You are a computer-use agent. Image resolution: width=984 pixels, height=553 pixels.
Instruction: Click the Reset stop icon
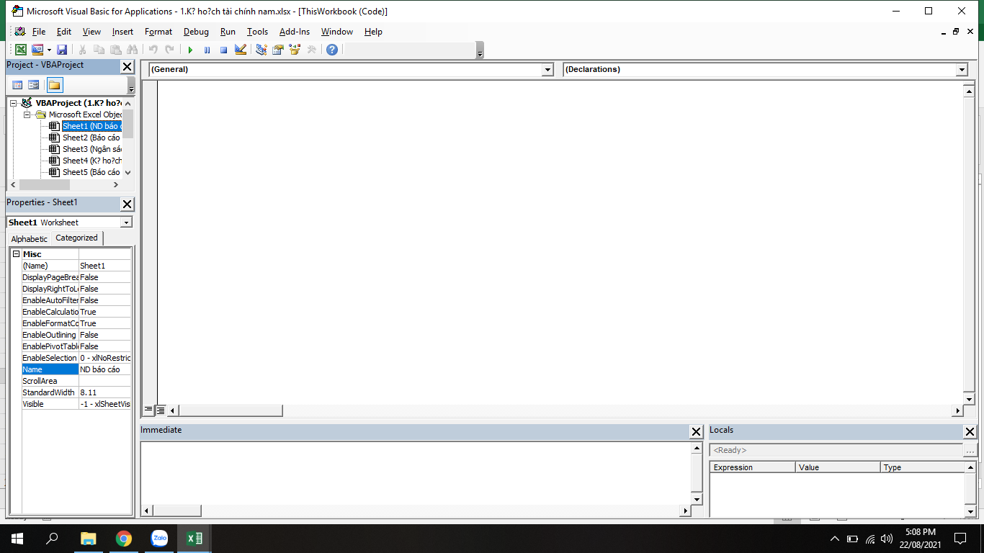[223, 50]
